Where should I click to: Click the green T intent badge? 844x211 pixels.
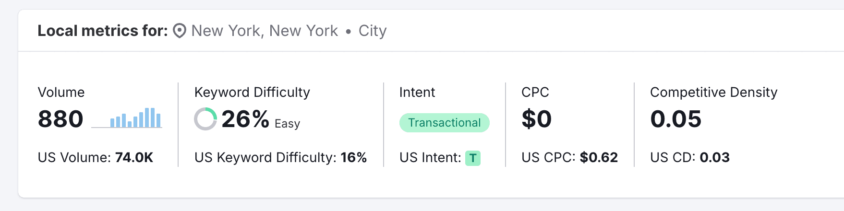[473, 158]
